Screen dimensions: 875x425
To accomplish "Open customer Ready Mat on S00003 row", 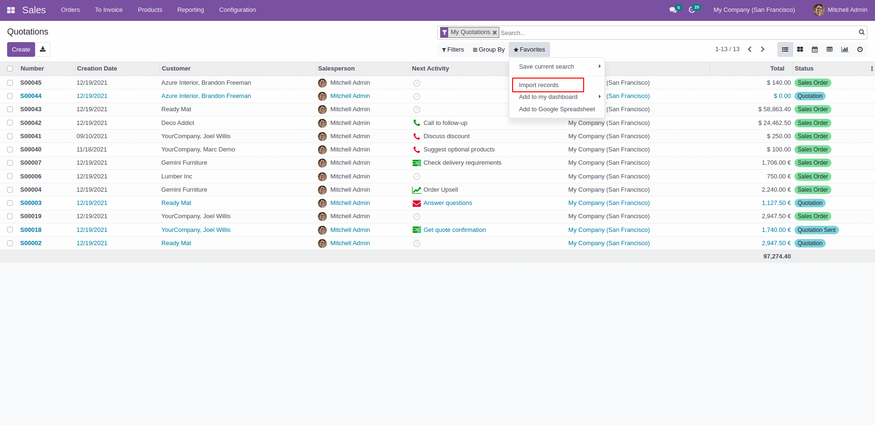I will click(176, 203).
